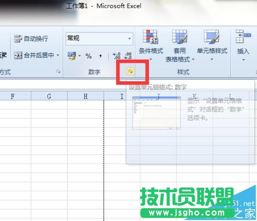257x221 pixels.
Task: Open the number format combo box showing 常规
Action: [99, 39]
